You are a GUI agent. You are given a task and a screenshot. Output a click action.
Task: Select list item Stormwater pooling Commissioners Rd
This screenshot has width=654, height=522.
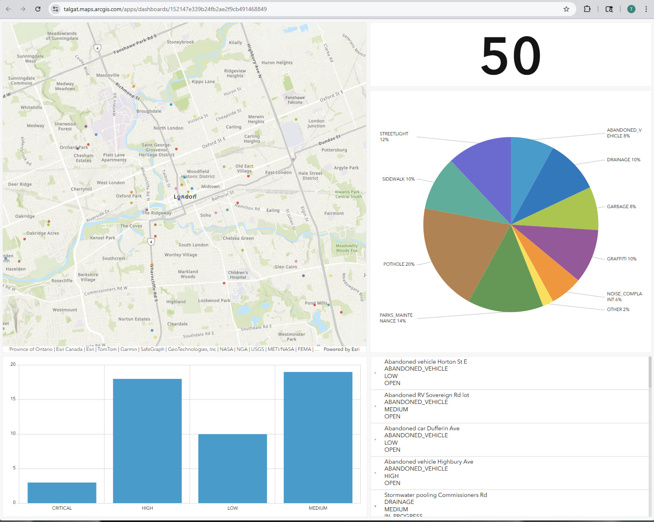(x=510, y=503)
